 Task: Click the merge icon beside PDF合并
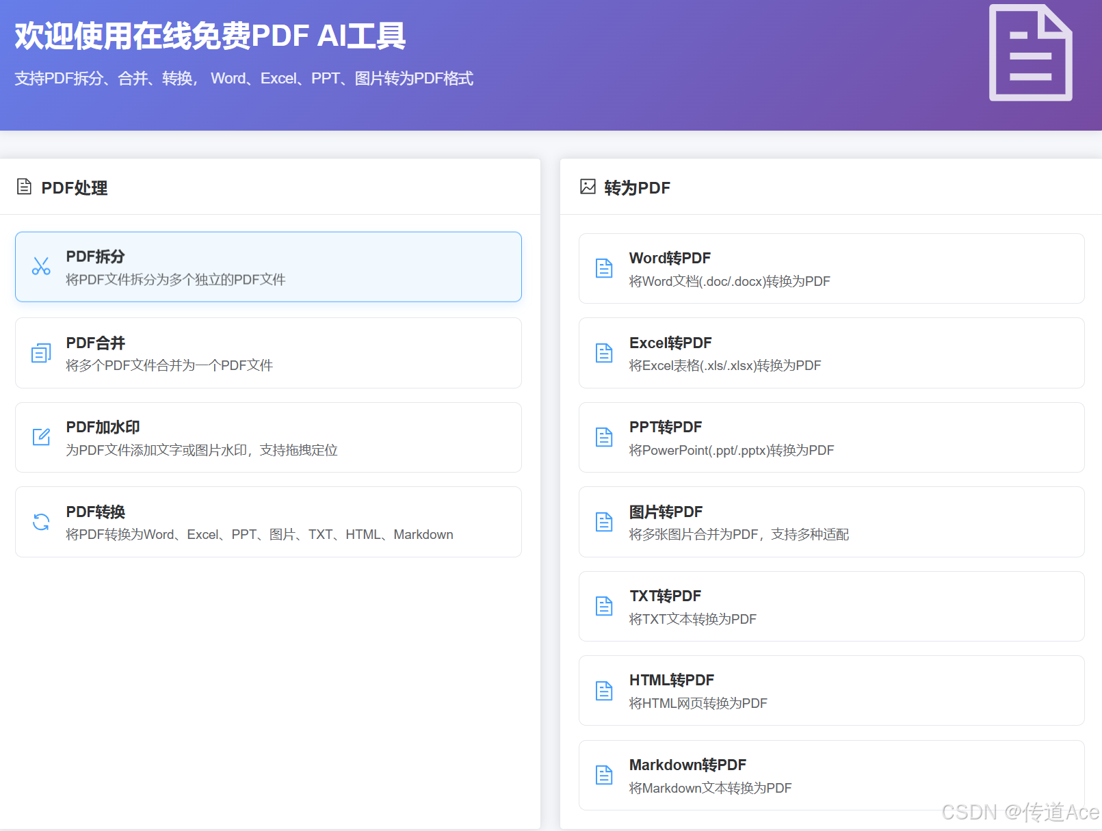click(x=41, y=353)
